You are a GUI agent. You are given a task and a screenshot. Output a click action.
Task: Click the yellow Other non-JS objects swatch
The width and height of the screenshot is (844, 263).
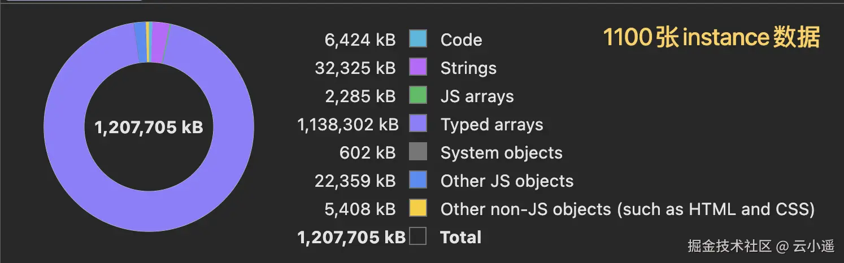(418, 209)
